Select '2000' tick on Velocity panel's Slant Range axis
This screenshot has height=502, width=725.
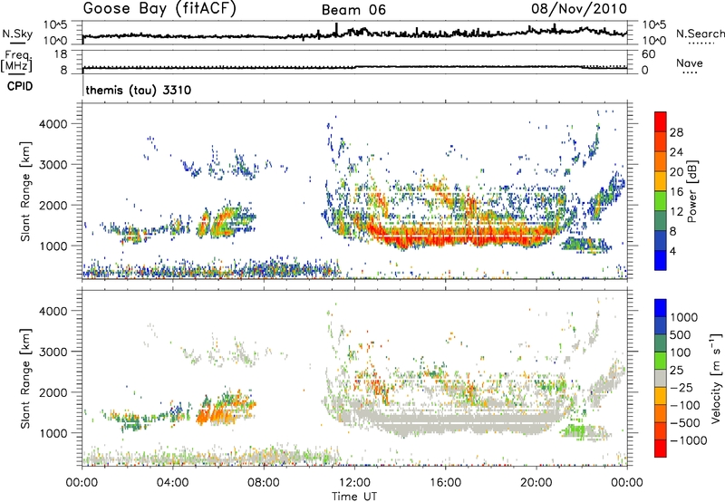(53, 392)
